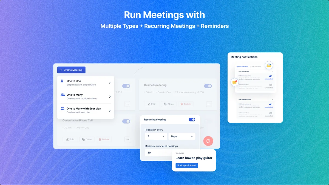Select the Email notifications radio option
The height and width of the screenshot is (185, 329).
click(x=242, y=67)
